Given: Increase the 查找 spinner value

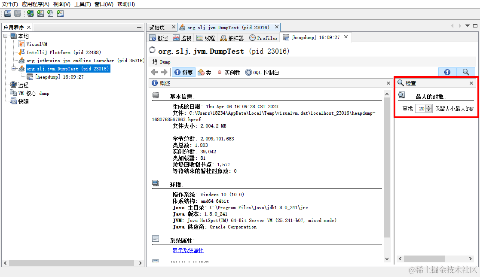Looking at the screenshot, I should point(429,107).
